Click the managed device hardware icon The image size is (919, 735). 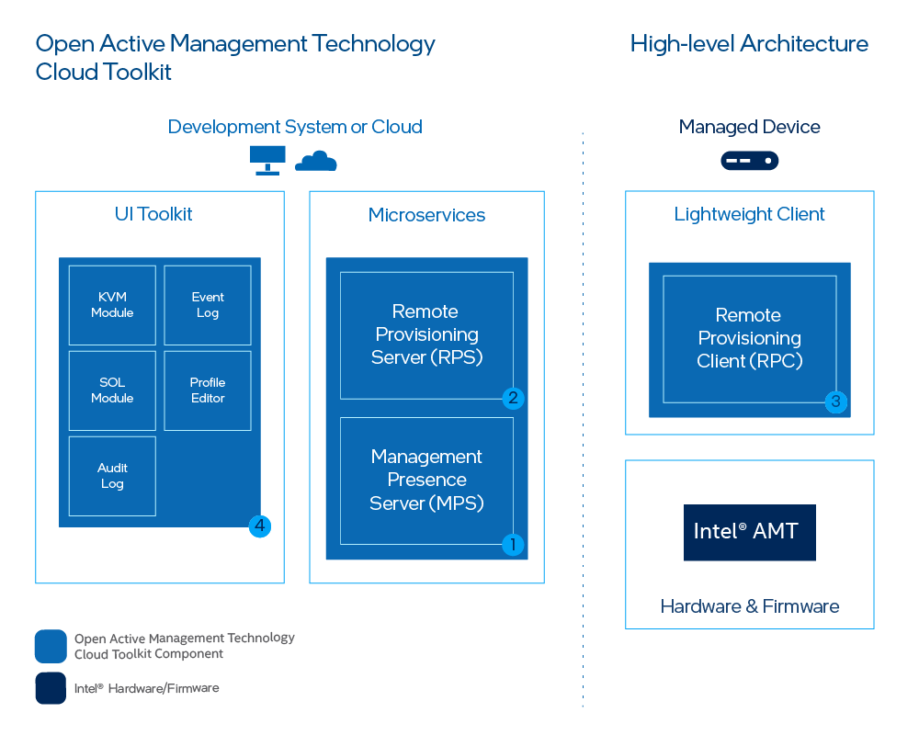point(750,161)
